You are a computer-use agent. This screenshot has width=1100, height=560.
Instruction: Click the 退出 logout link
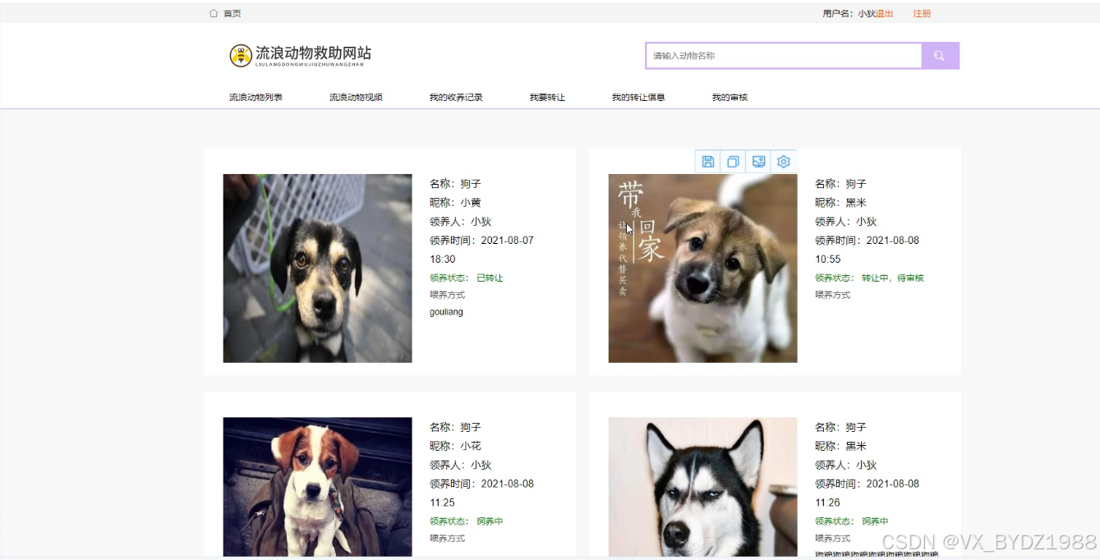[x=885, y=13]
